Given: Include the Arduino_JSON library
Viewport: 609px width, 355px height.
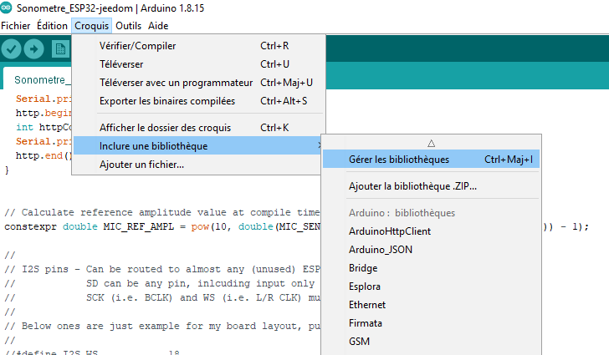Looking at the screenshot, I should click(431, 250).
